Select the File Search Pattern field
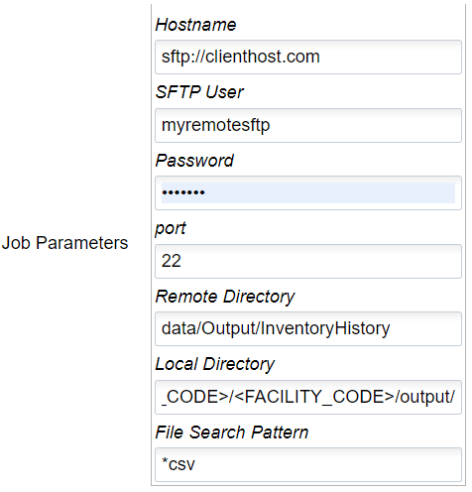 pyautogui.click(x=308, y=465)
